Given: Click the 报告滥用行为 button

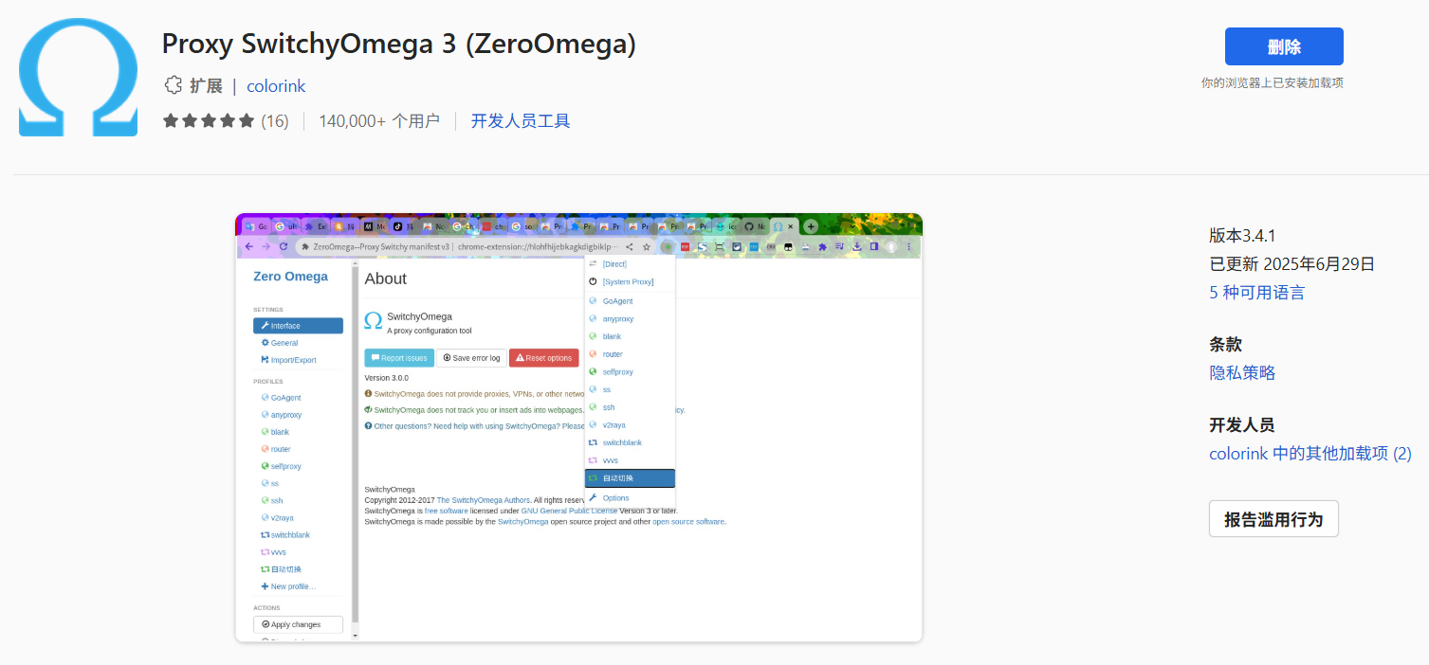Looking at the screenshot, I should click(1273, 519).
